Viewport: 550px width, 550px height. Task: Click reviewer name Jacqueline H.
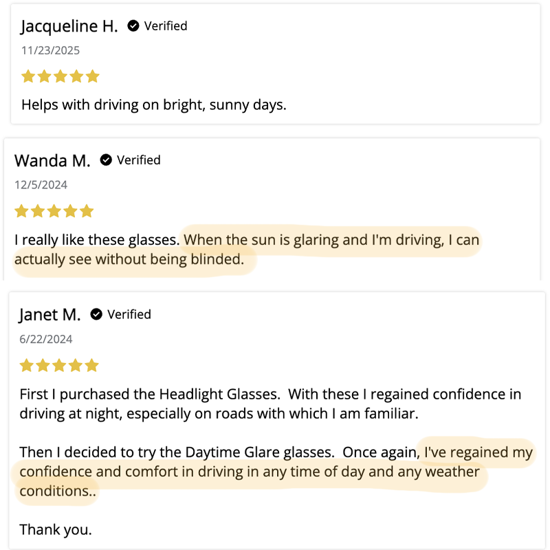pyautogui.click(x=69, y=26)
